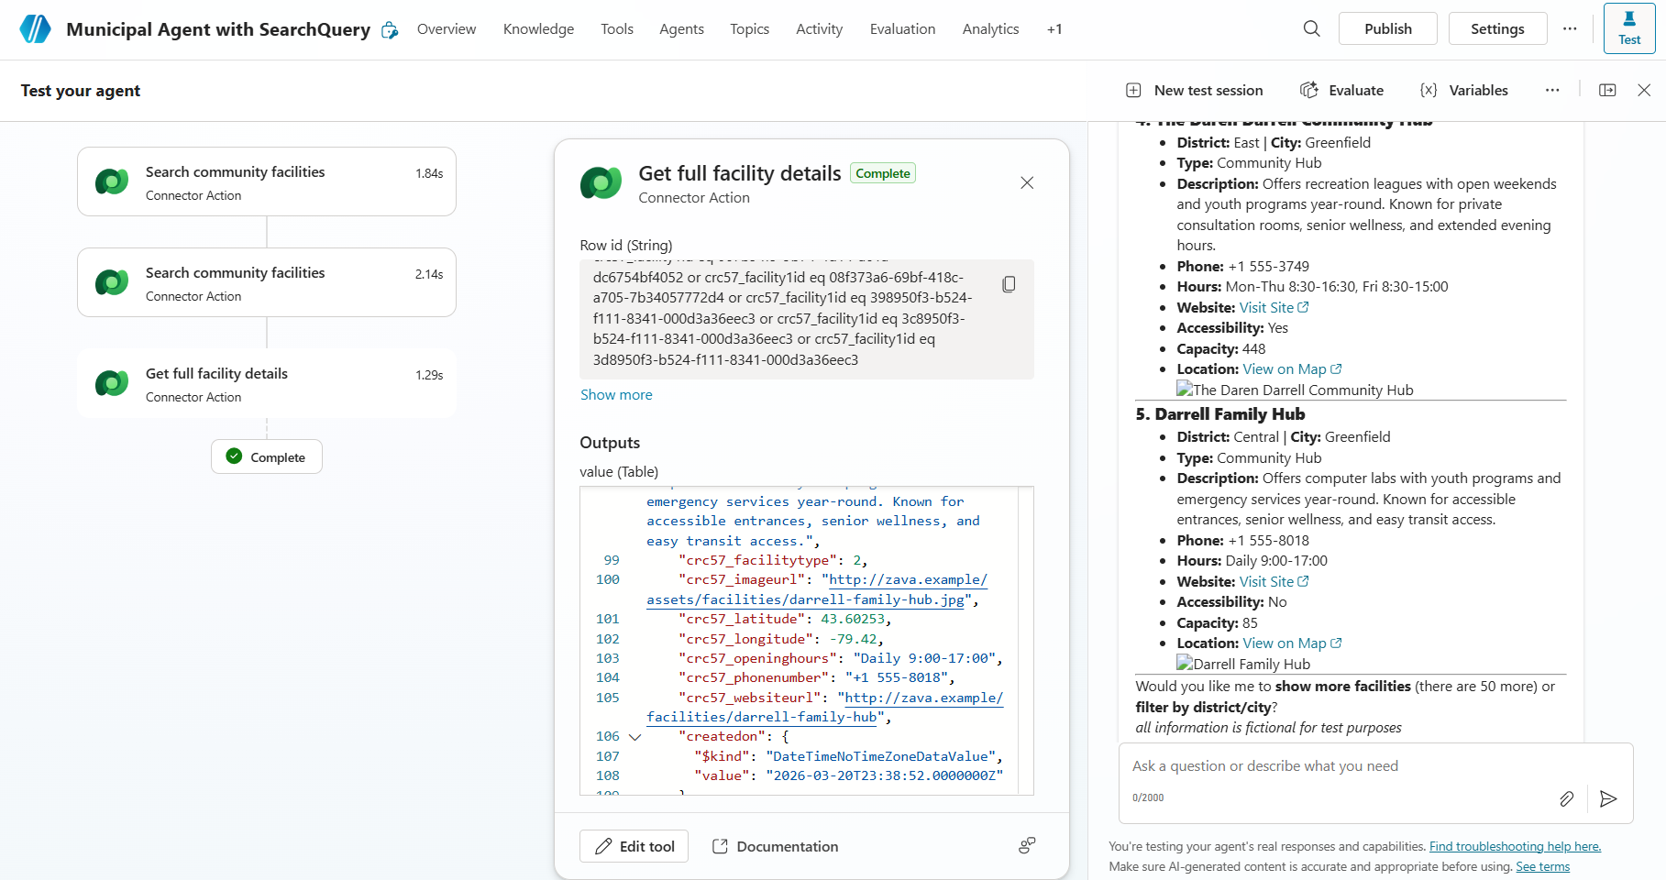The width and height of the screenshot is (1666, 880).
Task: Open the Test pane button
Action: coord(1628,28)
